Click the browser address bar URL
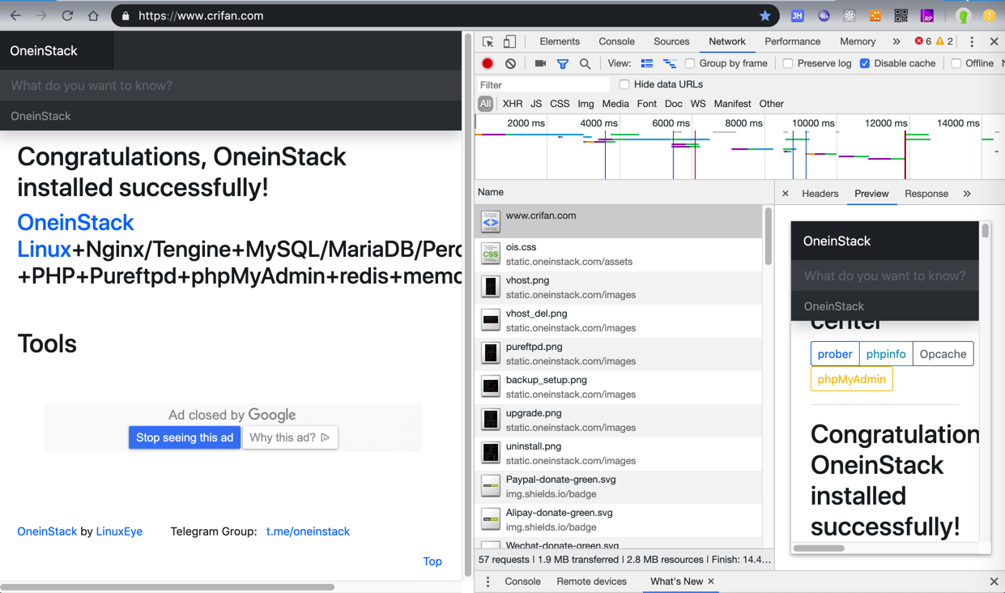The image size is (1005, 593). tap(201, 15)
